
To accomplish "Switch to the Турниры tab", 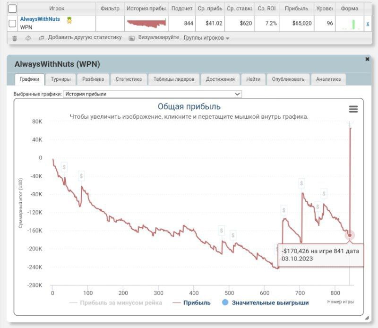I will pyautogui.click(x=60, y=79).
